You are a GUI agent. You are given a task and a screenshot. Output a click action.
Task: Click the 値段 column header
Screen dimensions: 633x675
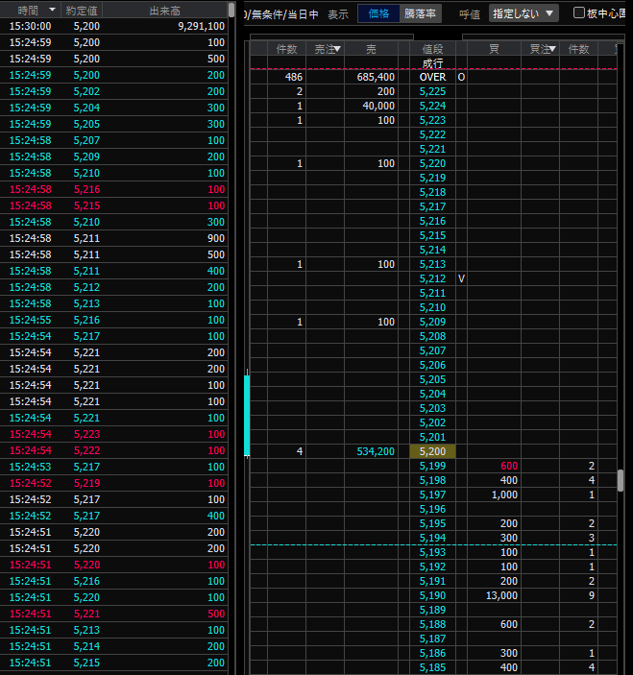[x=432, y=49]
